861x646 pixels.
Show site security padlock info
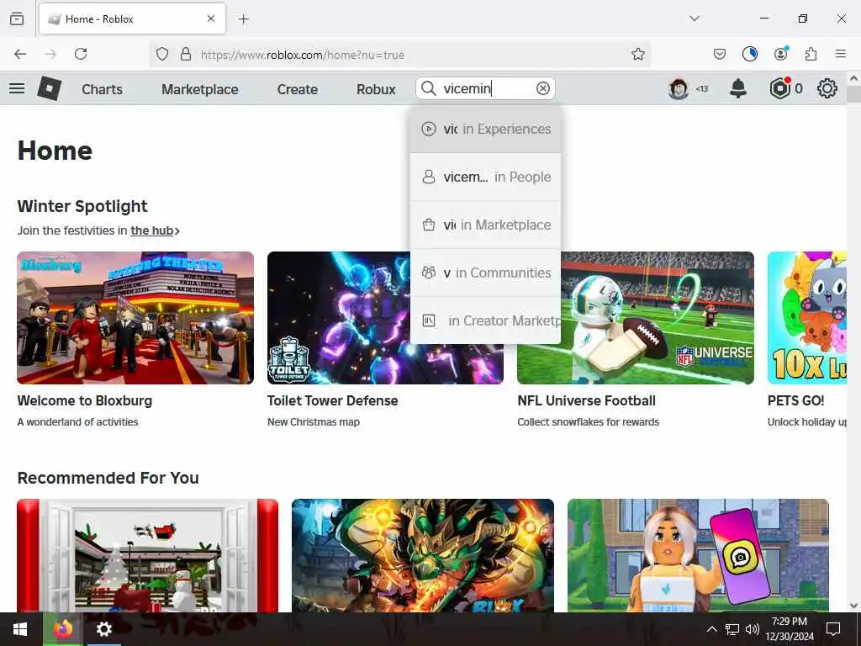(x=186, y=54)
